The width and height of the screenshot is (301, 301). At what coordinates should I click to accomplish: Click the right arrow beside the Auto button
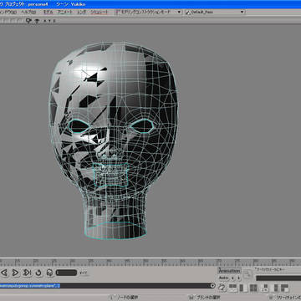point(238,278)
